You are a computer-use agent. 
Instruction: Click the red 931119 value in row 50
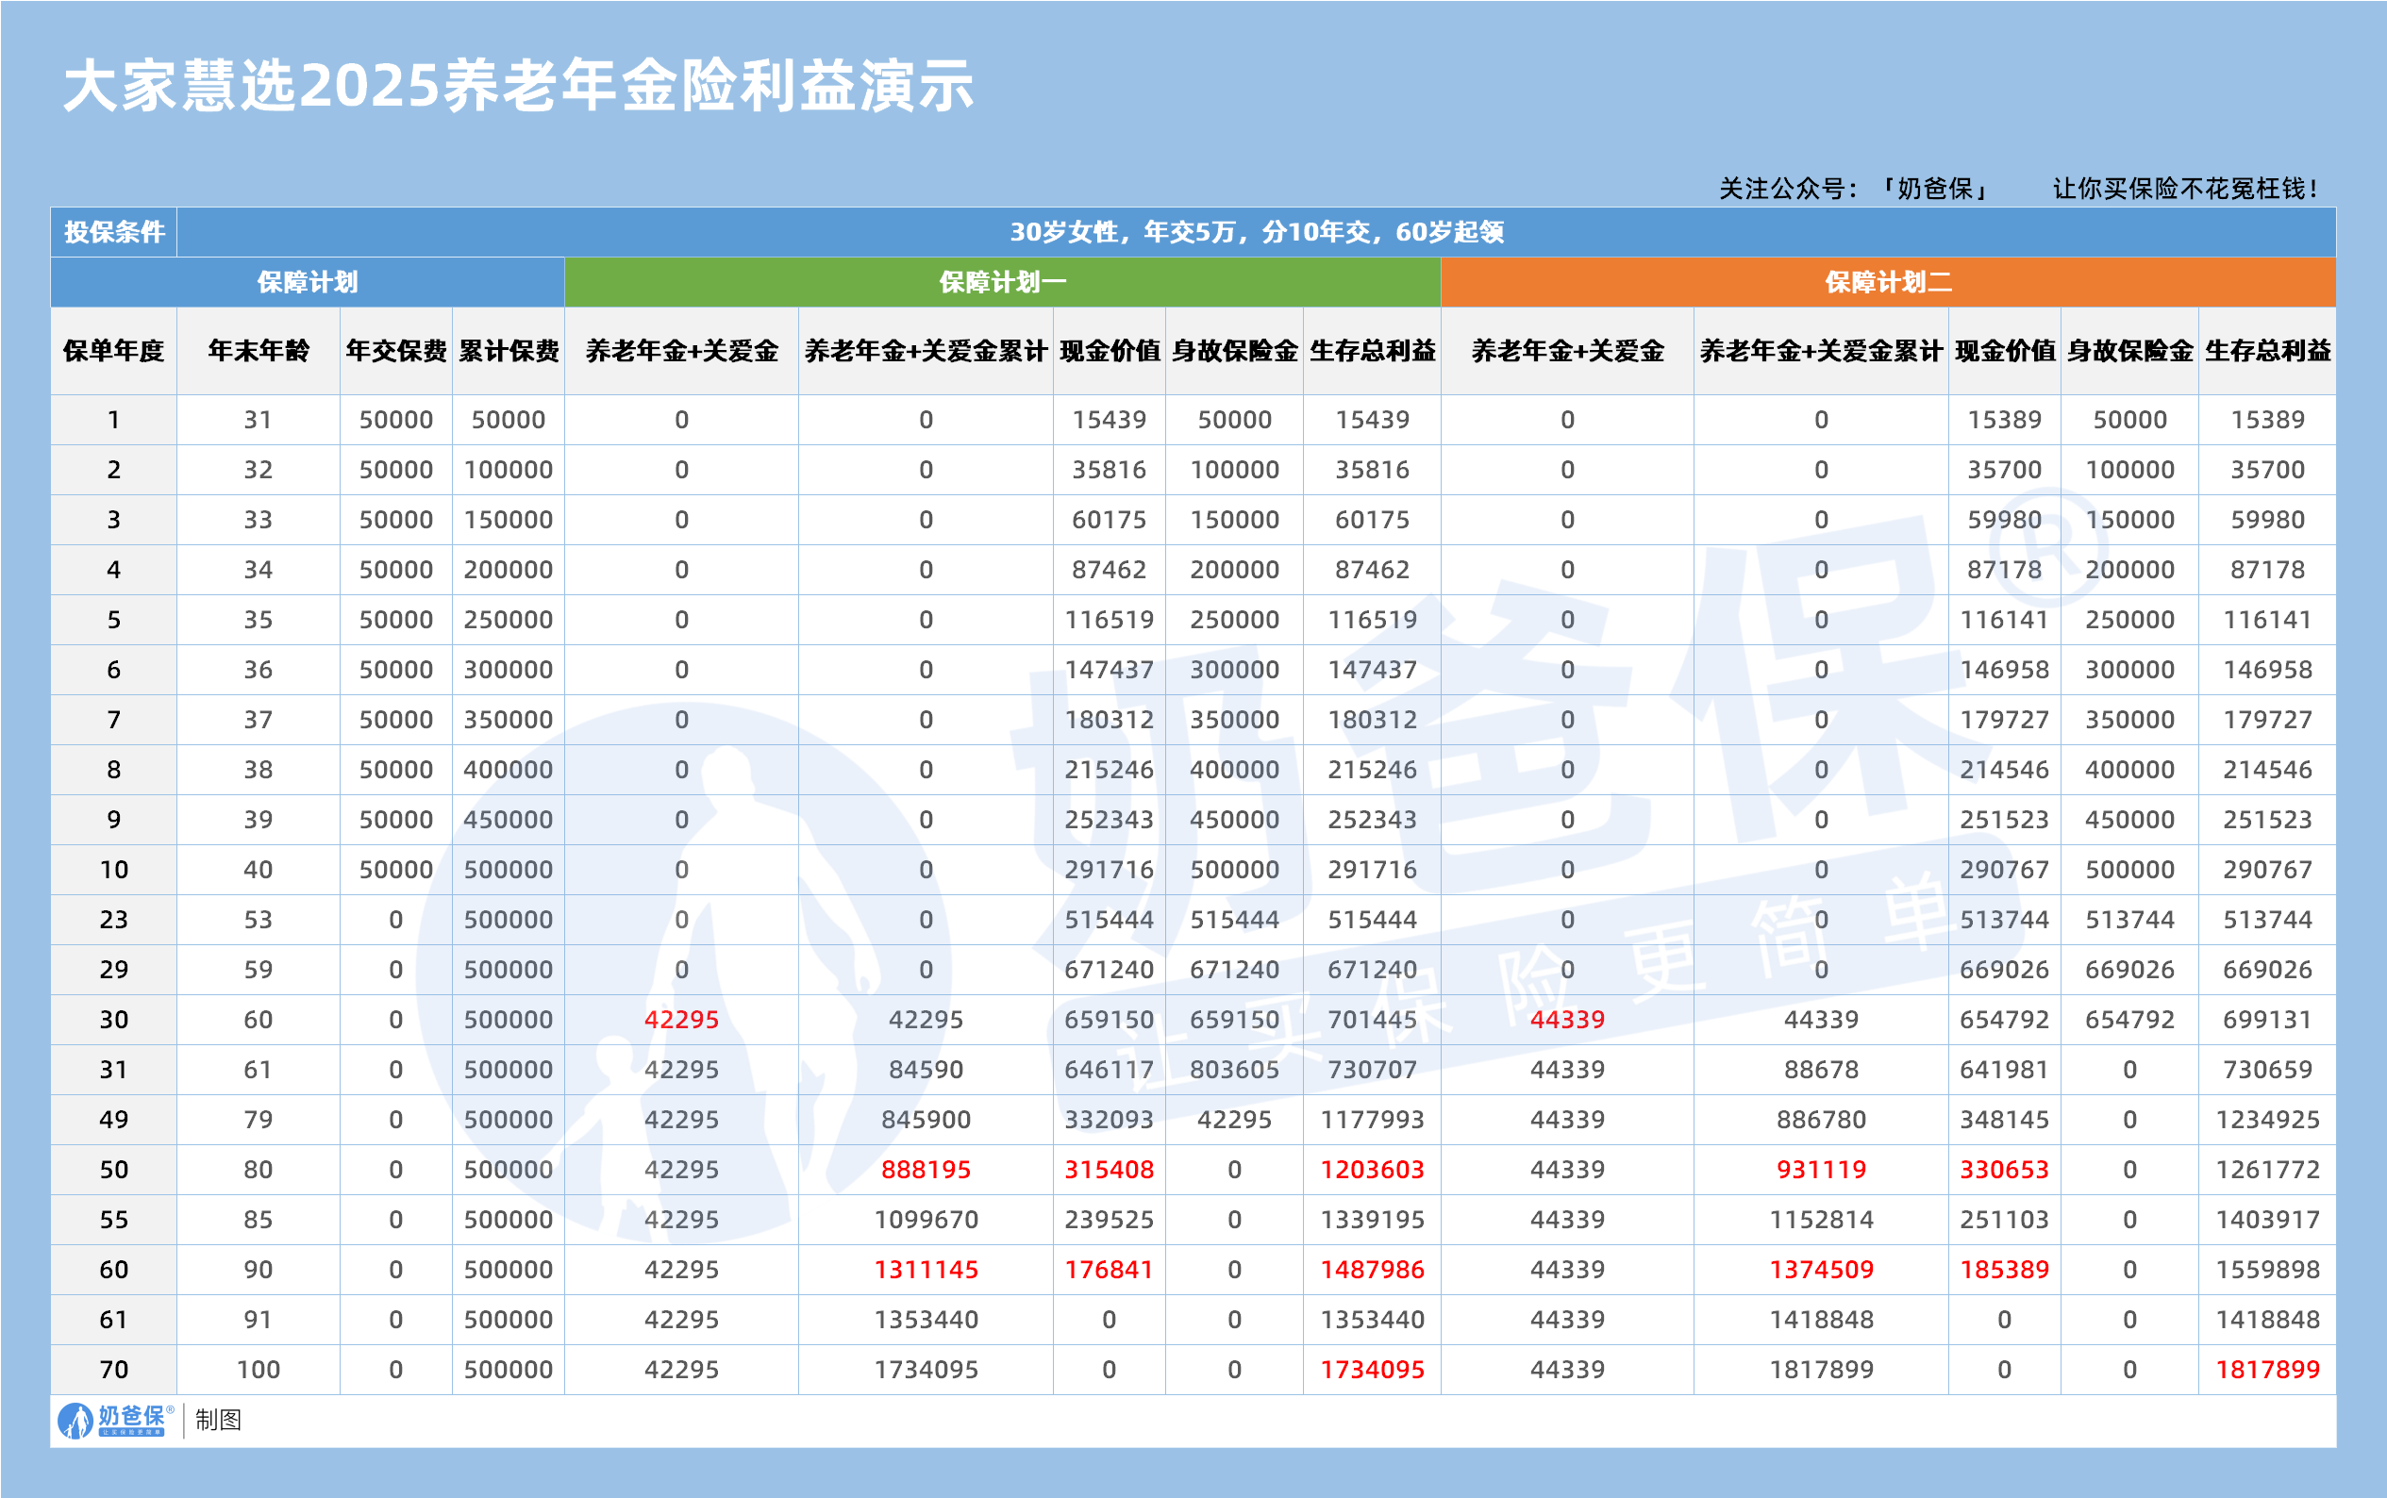click(1820, 1169)
